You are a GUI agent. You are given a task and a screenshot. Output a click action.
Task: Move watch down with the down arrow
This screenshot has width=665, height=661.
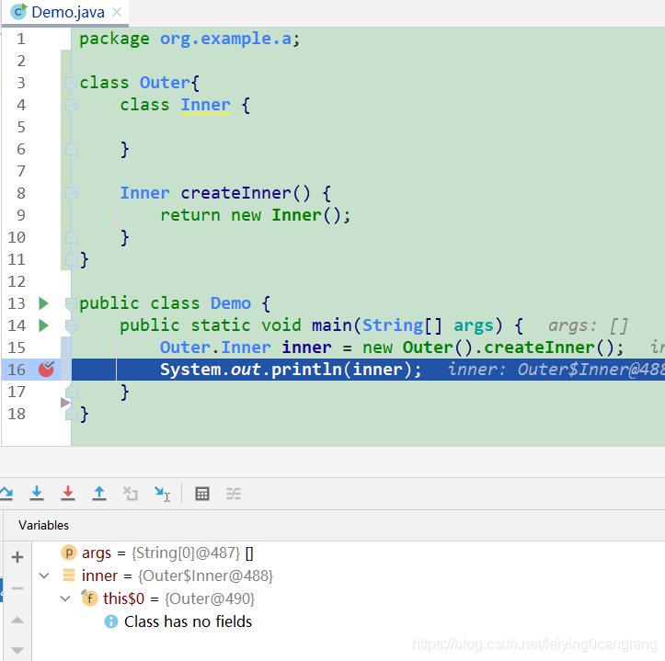17,650
